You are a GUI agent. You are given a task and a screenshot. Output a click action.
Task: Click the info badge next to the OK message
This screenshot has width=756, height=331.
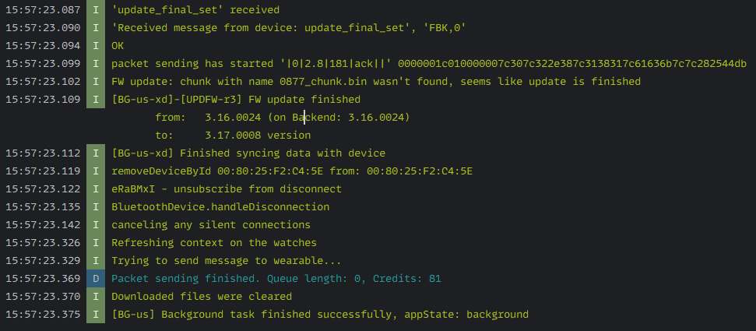[x=95, y=46]
